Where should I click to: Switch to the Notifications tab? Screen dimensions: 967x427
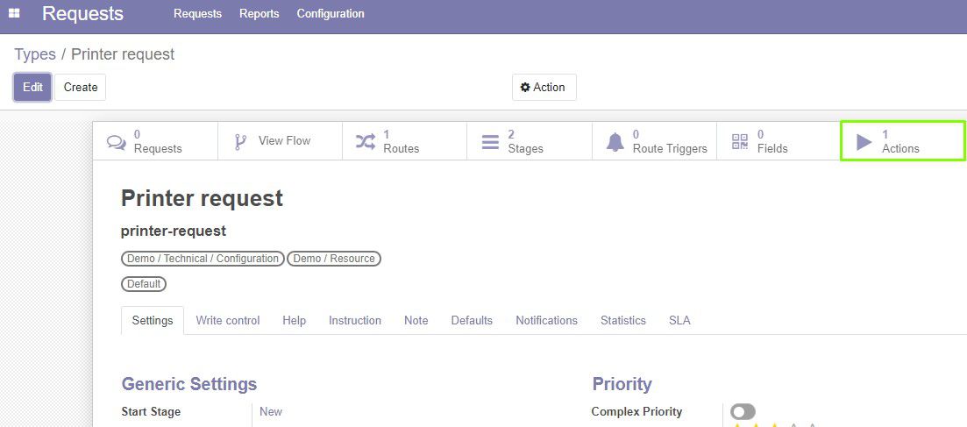point(546,320)
